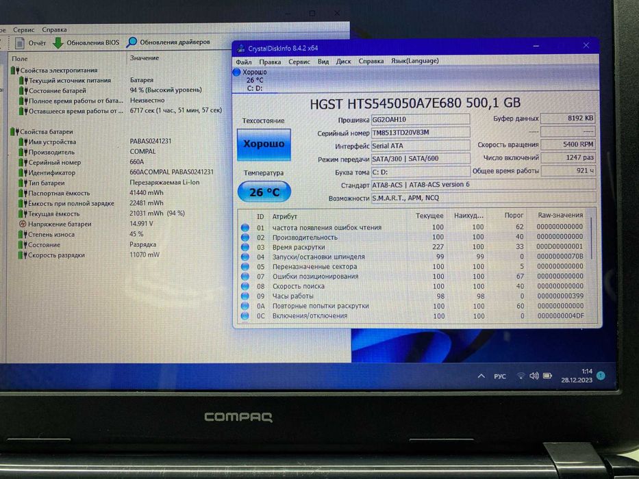The height and width of the screenshot is (479, 639).
Task: Click the CrystalDiskInfo title bar icon
Action: tap(241, 48)
